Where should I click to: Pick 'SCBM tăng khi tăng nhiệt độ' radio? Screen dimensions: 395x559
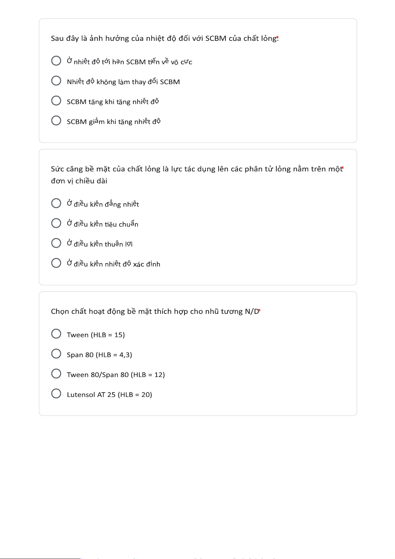pyautogui.click(x=56, y=101)
